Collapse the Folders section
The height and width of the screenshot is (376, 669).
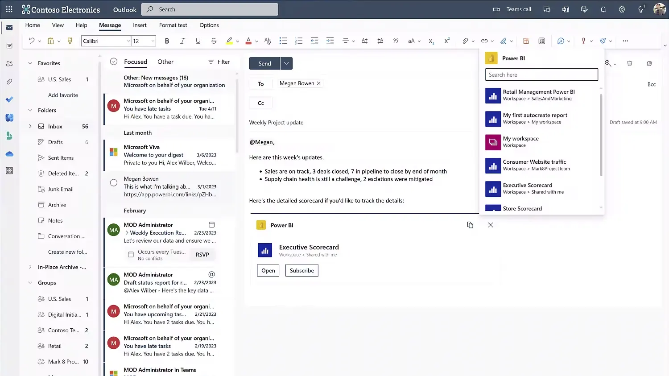click(x=30, y=110)
